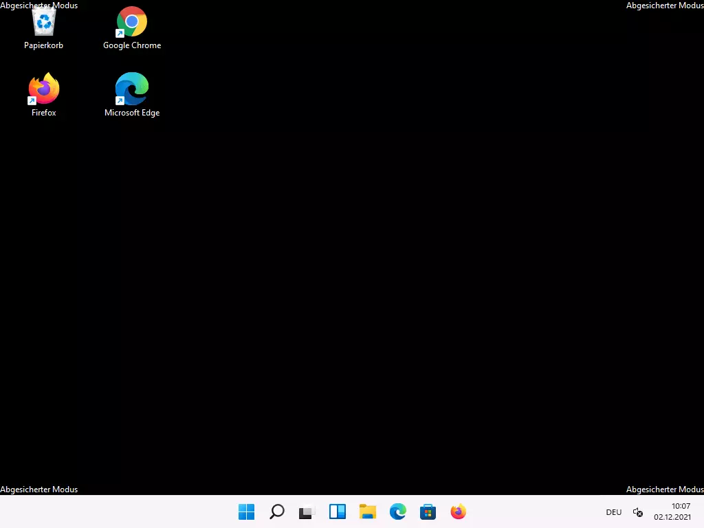Select the Firefox desktop shortcut icon
The width and height of the screenshot is (704, 528).
click(x=44, y=89)
